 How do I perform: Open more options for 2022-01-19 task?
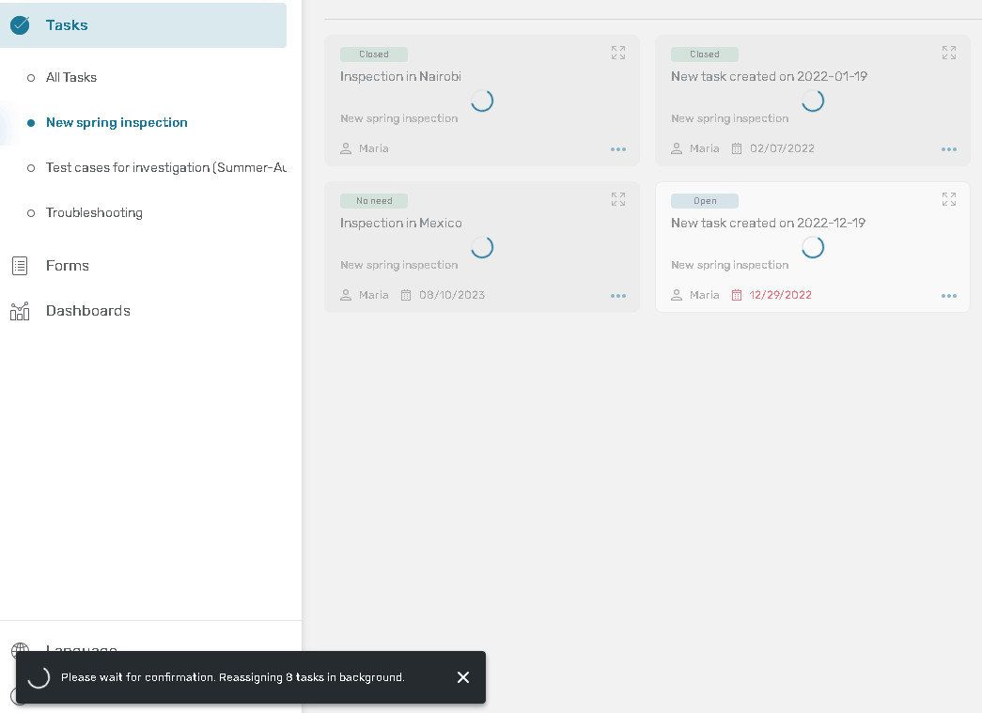tap(948, 149)
